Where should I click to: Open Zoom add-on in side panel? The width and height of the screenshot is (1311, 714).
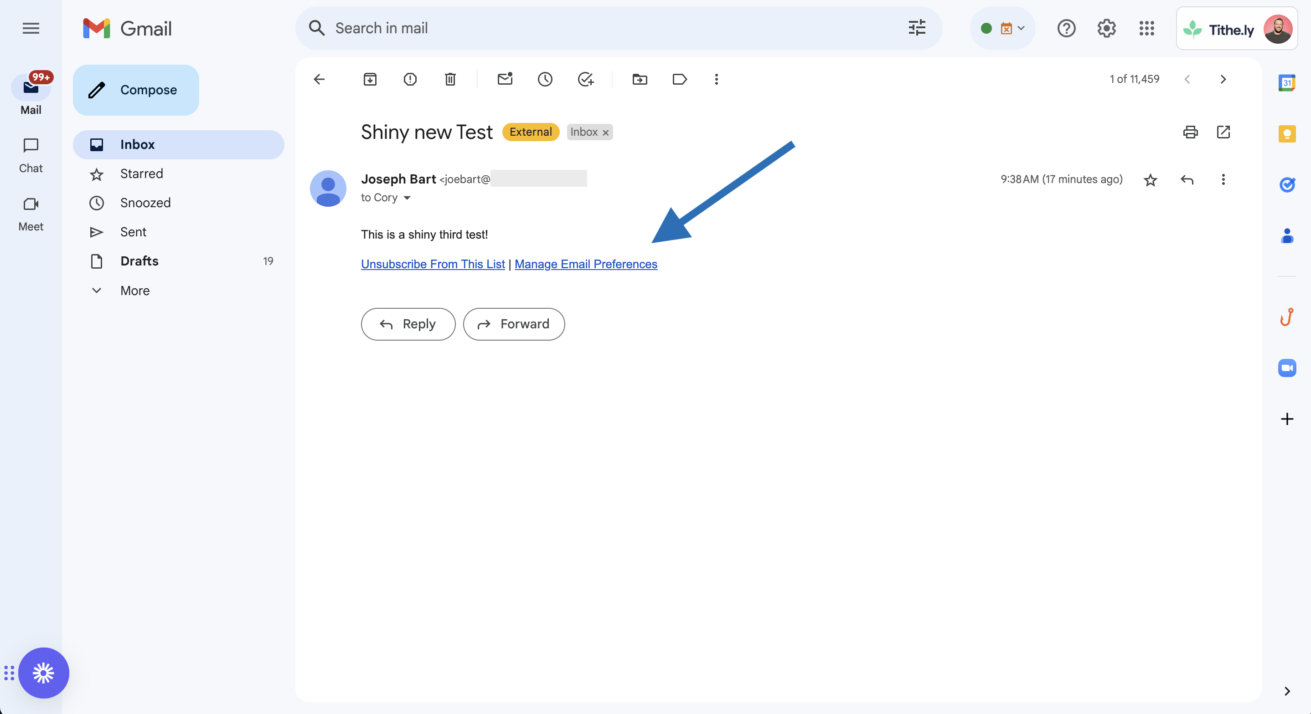1287,367
